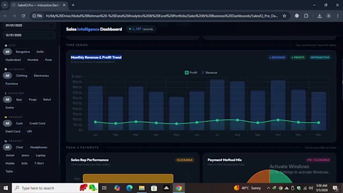Image resolution: width=343 pixels, height=193 pixels.
Task: Click the orange pie slice in Payment Mix
Action: pos(259,177)
